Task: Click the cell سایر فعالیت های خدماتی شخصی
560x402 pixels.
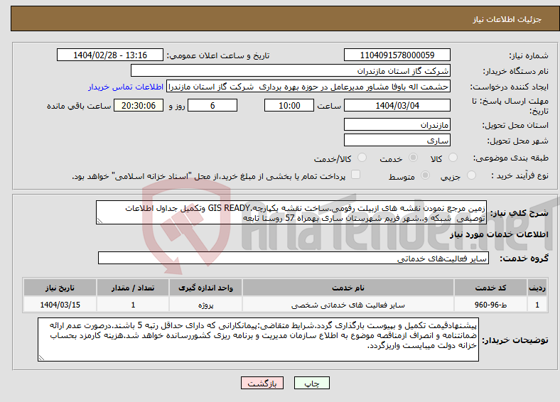Action: (x=348, y=305)
